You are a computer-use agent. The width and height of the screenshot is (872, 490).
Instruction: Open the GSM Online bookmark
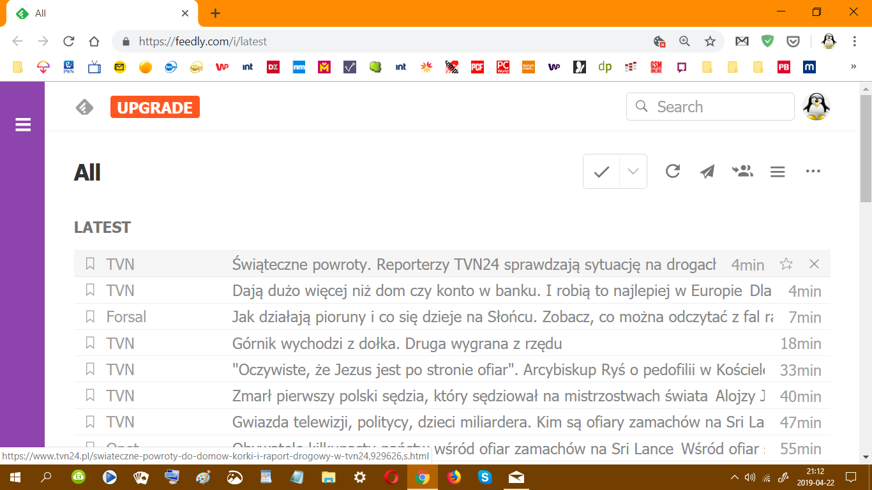coord(656,66)
